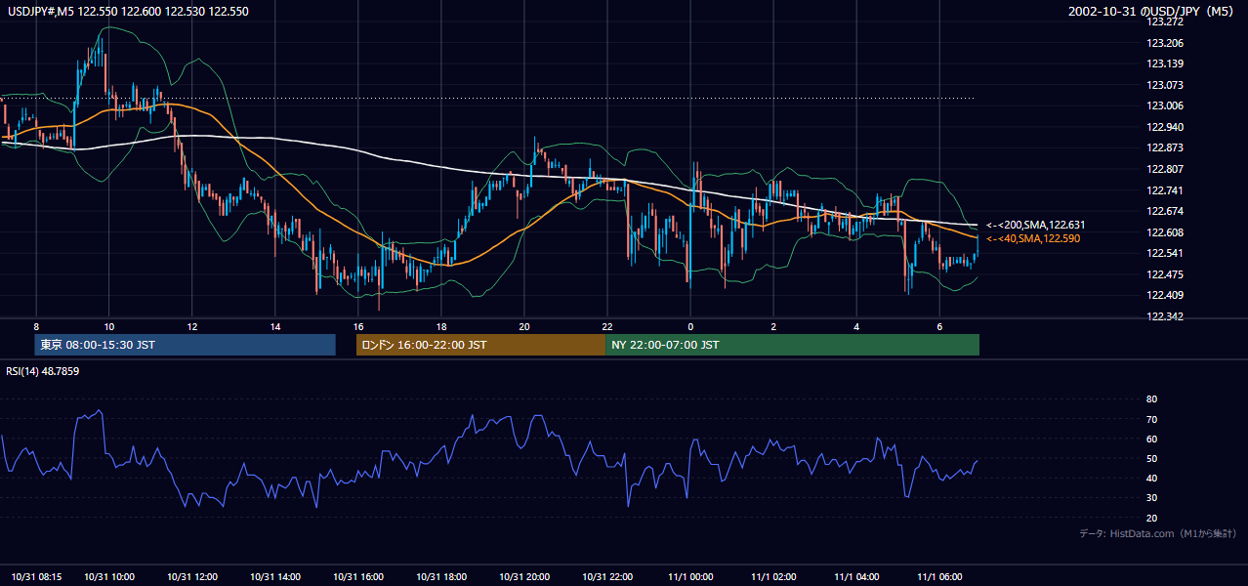Click price axis value 123.139
1248x586 pixels.
click(x=1164, y=63)
